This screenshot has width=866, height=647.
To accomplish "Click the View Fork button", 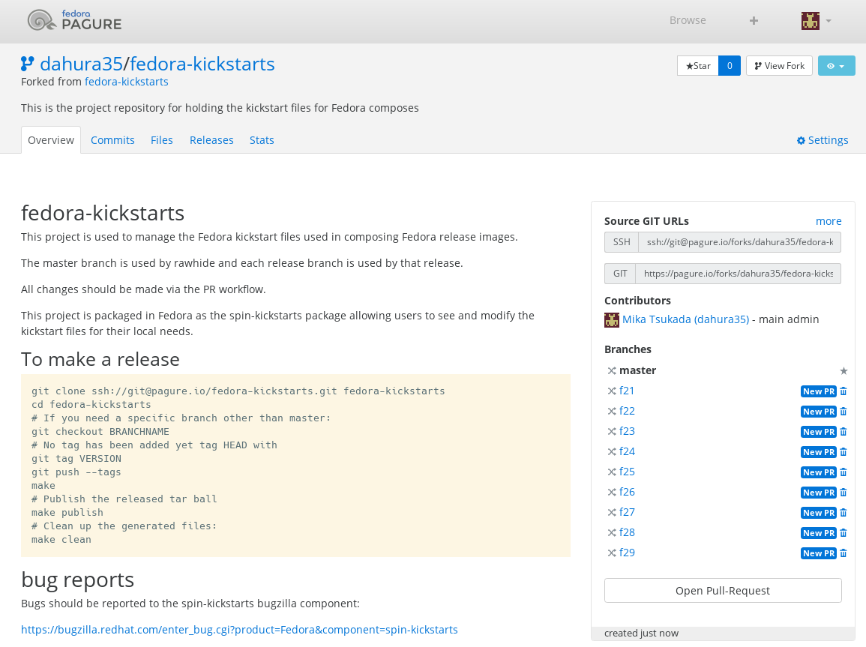I will pos(779,66).
